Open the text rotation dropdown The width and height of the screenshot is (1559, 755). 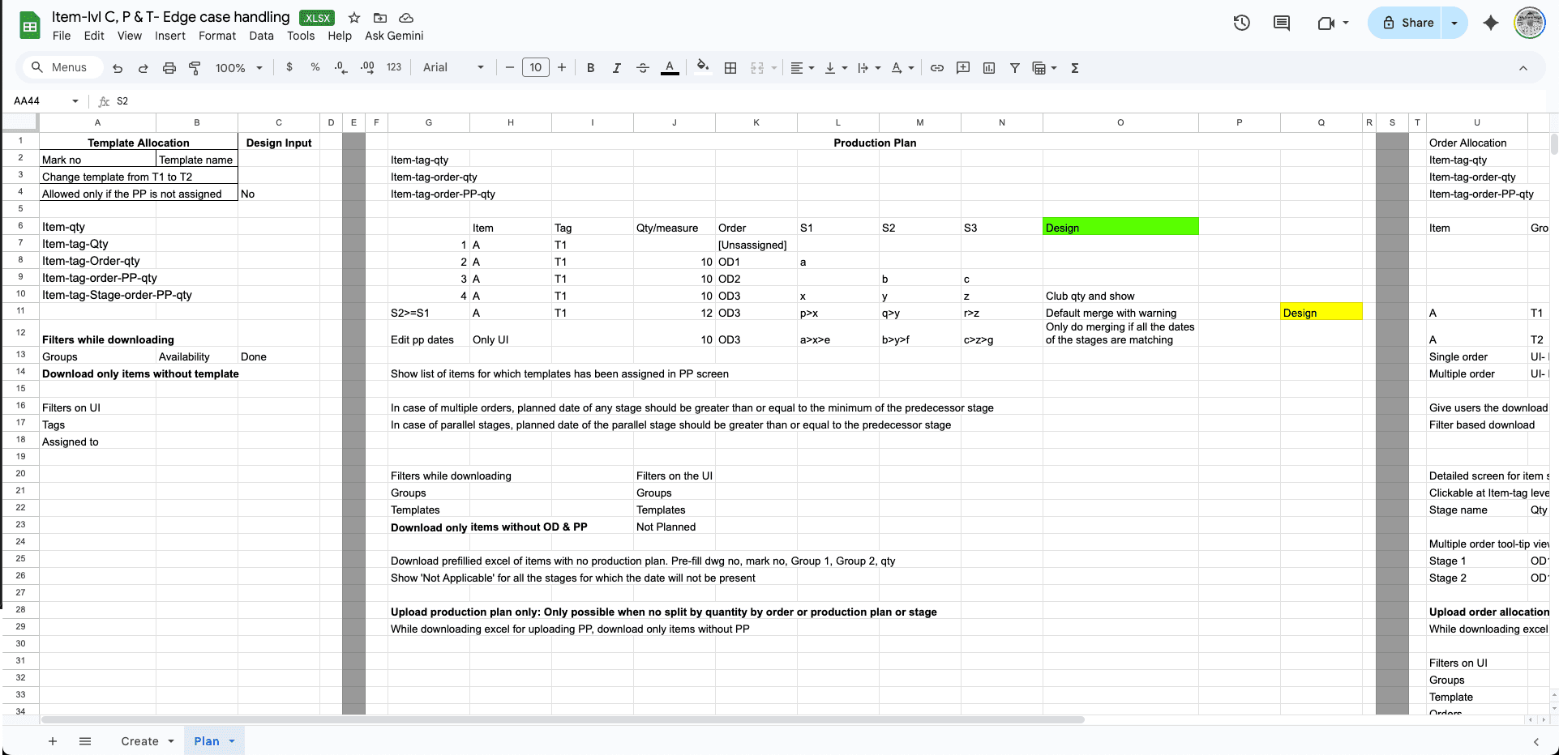902,68
